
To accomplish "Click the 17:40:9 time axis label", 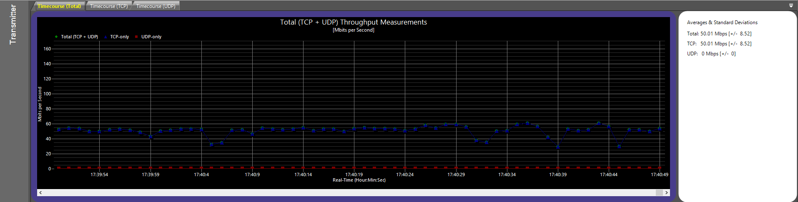I will click(x=252, y=175).
